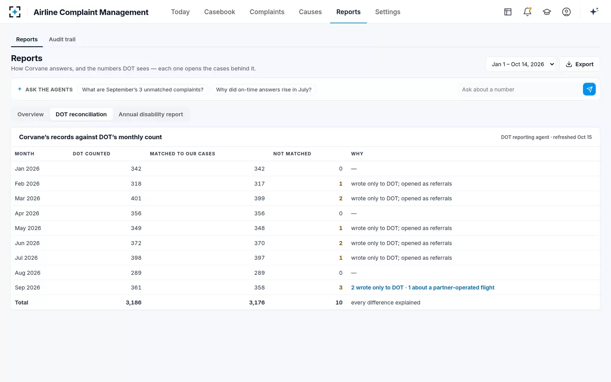Screen dimensions: 611x382
Task: Click the May 2026 matched value 348
Action: 259,228
